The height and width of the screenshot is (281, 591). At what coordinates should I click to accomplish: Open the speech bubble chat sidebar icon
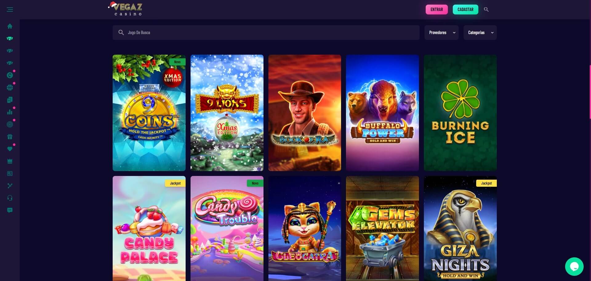click(x=10, y=210)
